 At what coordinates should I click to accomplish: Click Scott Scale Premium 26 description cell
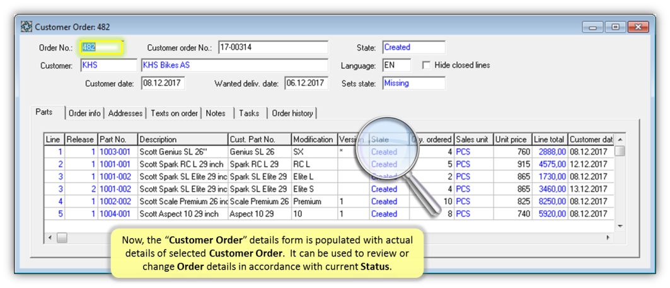[183, 201]
